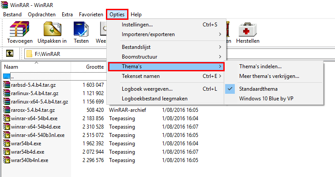Click the winrar-x64-54b4.exe file icon
The width and height of the screenshot is (335, 177).
(x=7, y=118)
